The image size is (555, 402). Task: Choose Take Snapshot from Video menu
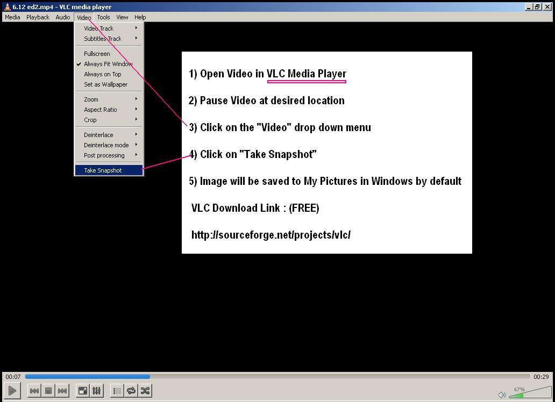(109, 170)
